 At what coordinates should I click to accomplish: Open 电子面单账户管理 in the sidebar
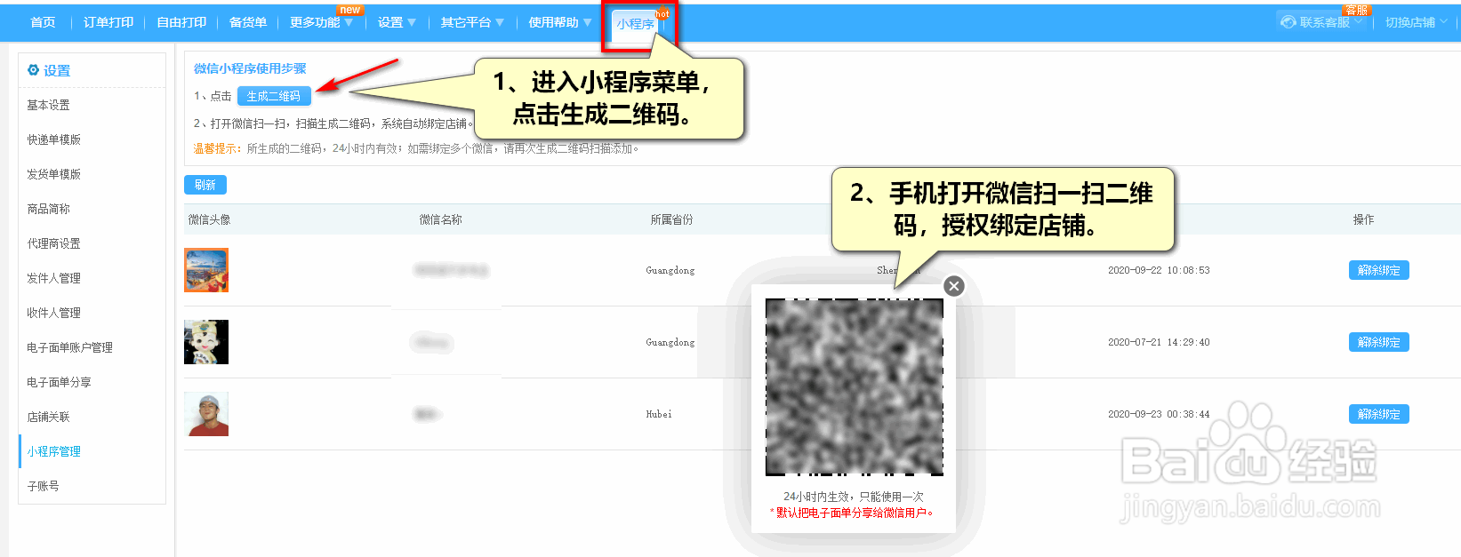(x=69, y=347)
